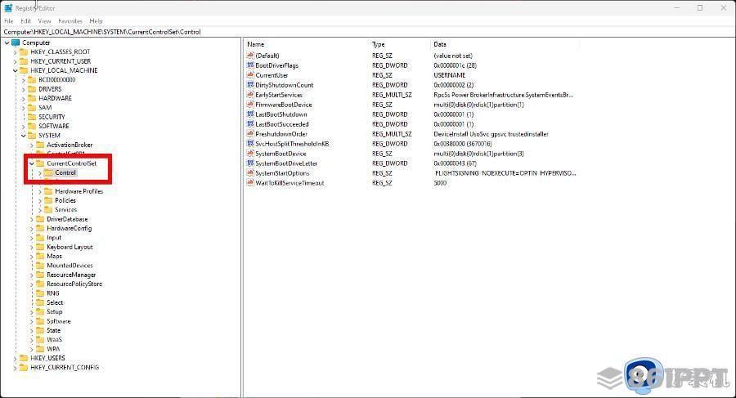Select the Maps key

click(55, 257)
